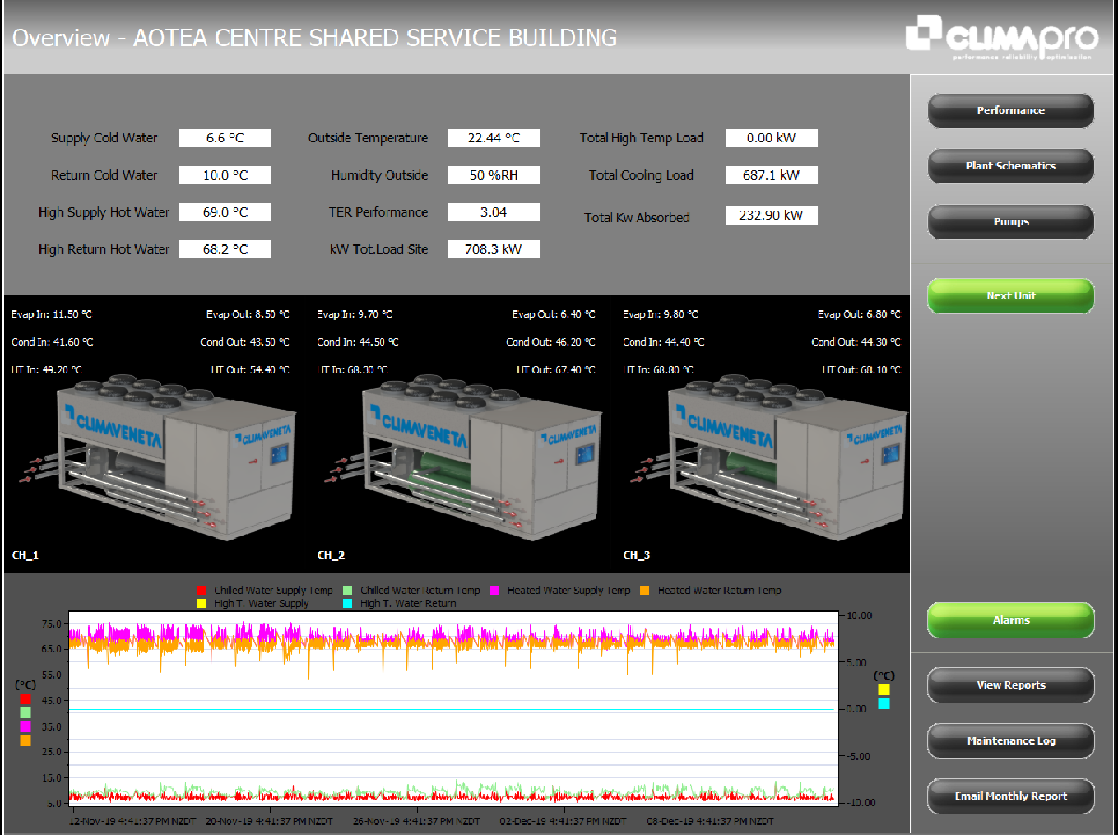Click the yellow High T. Water Supply legend swatch

point(201,603)
